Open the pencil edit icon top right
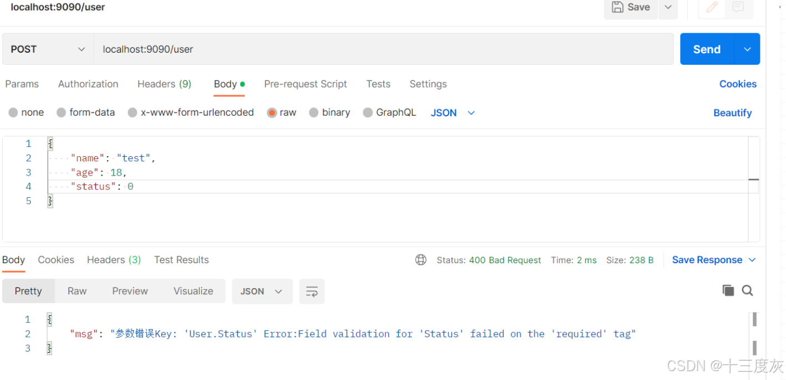The height and width of the screenshot is (380, 786). [712, 7]
